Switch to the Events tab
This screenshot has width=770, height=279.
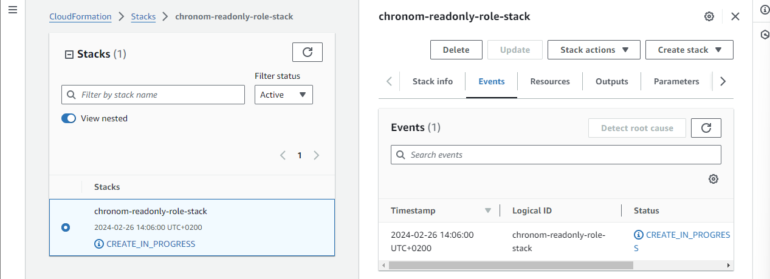click(x=492, y=81)
